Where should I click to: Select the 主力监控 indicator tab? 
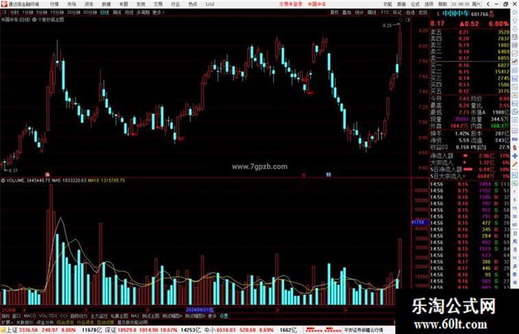[99, 316]
